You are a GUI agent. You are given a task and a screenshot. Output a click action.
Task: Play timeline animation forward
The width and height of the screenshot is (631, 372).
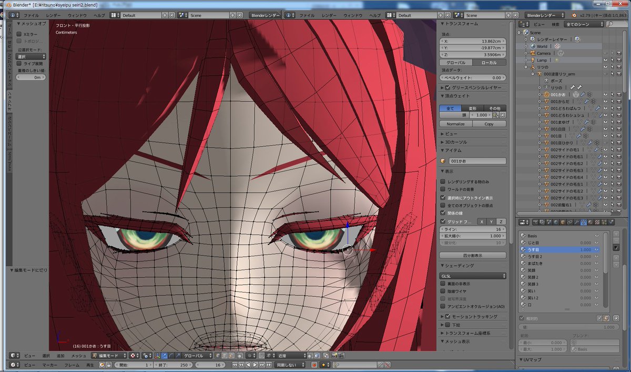pos(255,365)
